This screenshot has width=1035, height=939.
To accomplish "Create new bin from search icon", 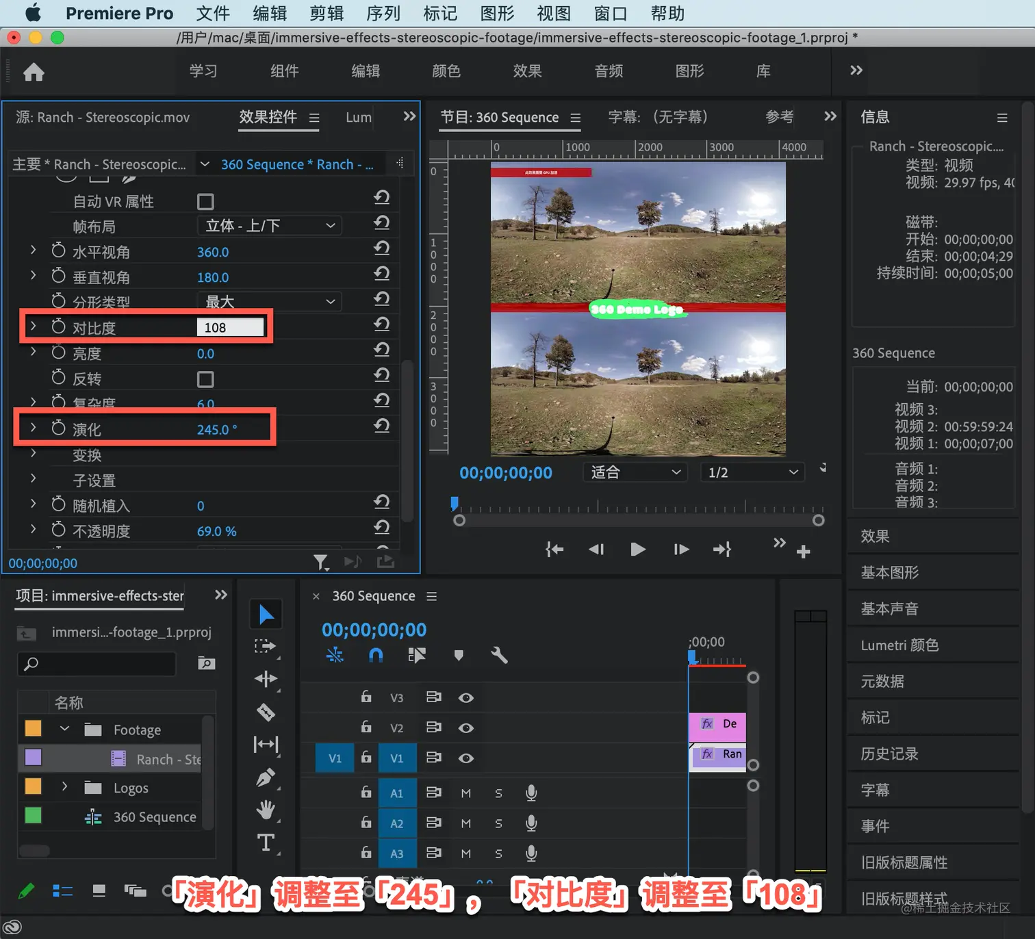I will 206,663.
